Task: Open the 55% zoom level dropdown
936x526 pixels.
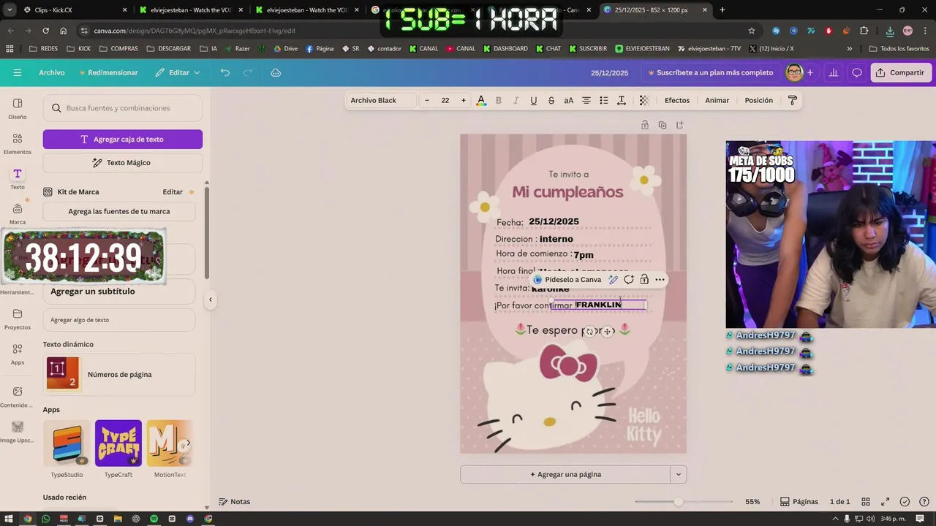Action: click(752, 502)
